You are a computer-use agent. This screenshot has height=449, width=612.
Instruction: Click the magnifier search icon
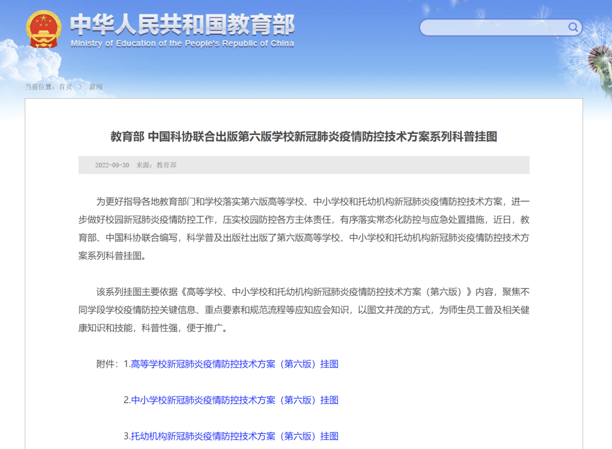[573, 27]
